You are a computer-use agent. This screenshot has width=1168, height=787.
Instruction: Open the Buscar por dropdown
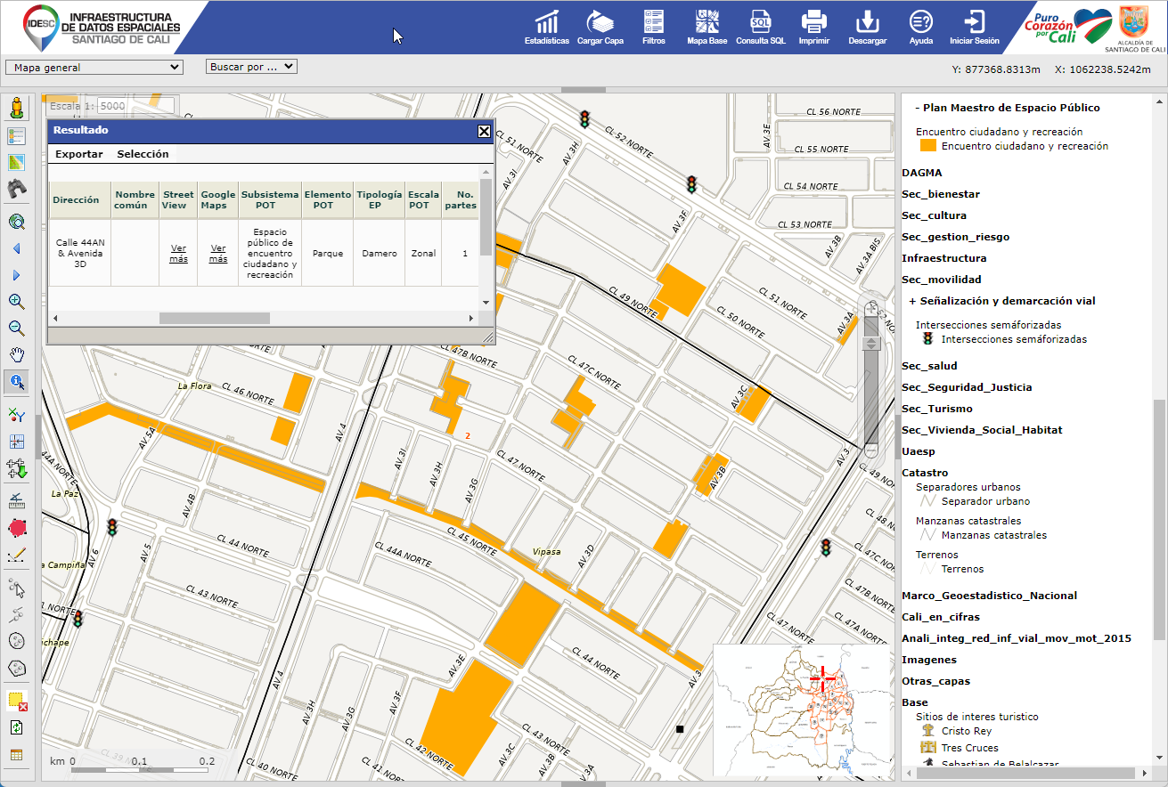tap(251, 67)
